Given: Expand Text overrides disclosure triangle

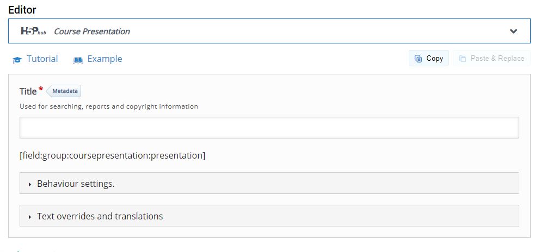Looking at the screenshot, I should tap(30, 217).
